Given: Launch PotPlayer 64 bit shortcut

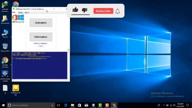Looking at the screenshot, I should [16, 90].
